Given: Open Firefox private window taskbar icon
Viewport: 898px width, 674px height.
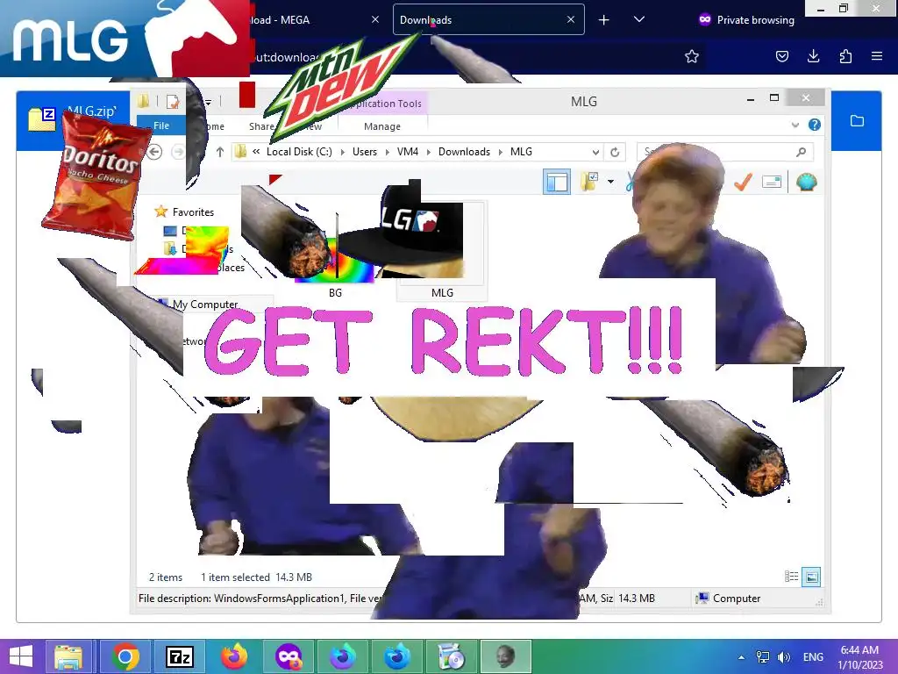Looking at the screenshot, I should coord(288,656).
